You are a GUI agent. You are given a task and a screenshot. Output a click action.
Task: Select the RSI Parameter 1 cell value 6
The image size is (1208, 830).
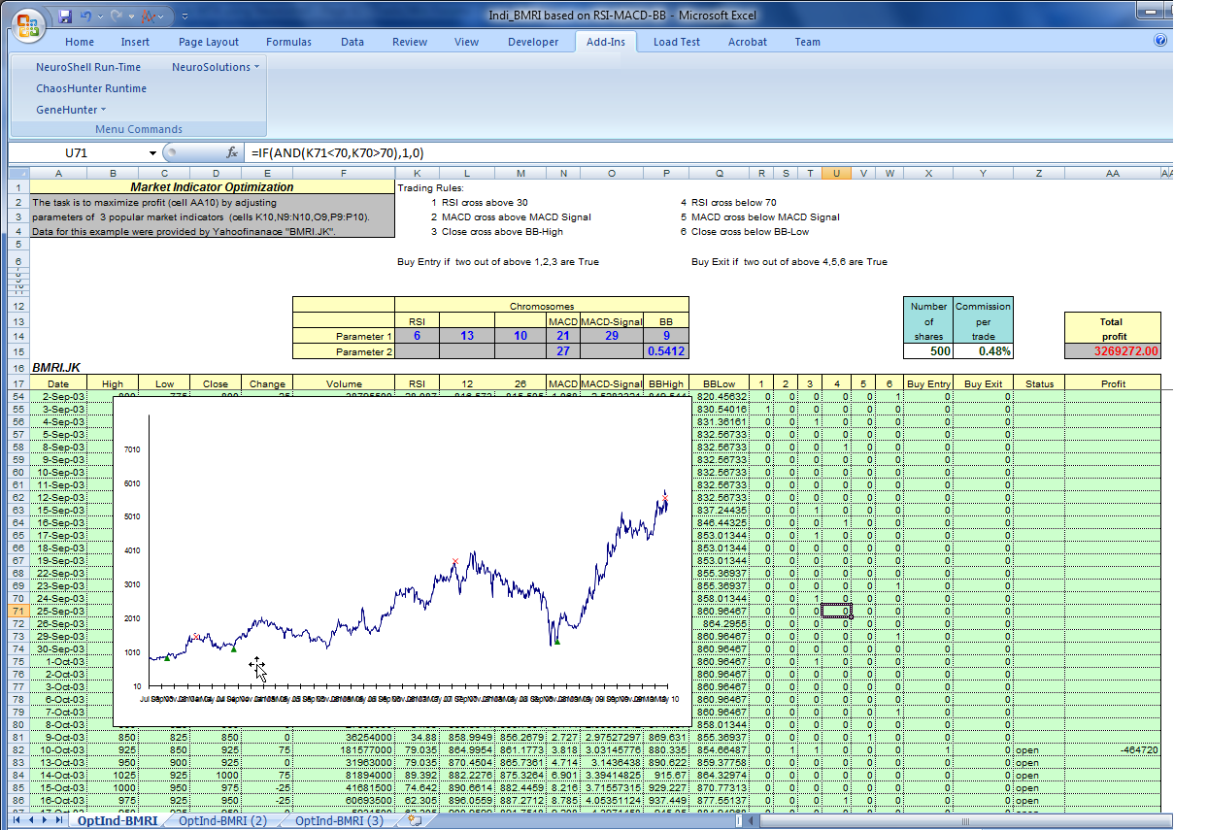tap(417, 336)
